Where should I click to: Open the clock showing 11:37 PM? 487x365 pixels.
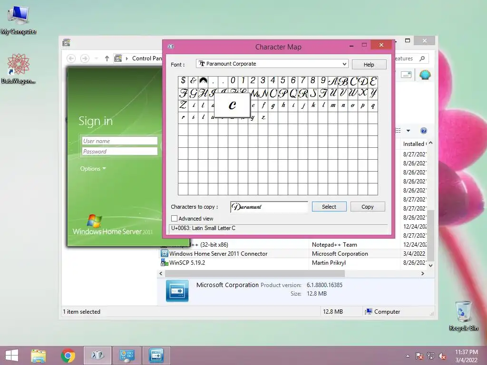pyautogui.click(x=466, y=356)
